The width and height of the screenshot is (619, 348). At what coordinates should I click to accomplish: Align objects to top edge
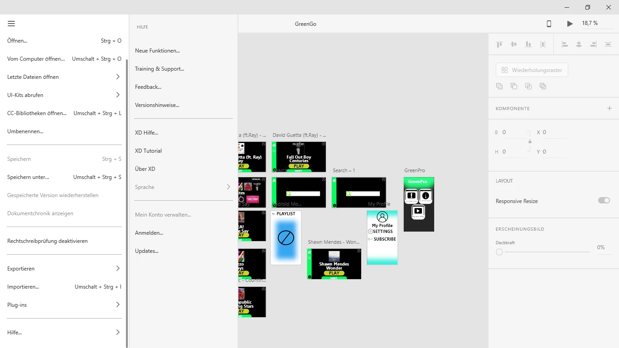pyautogui.click(x=499, y=44)
